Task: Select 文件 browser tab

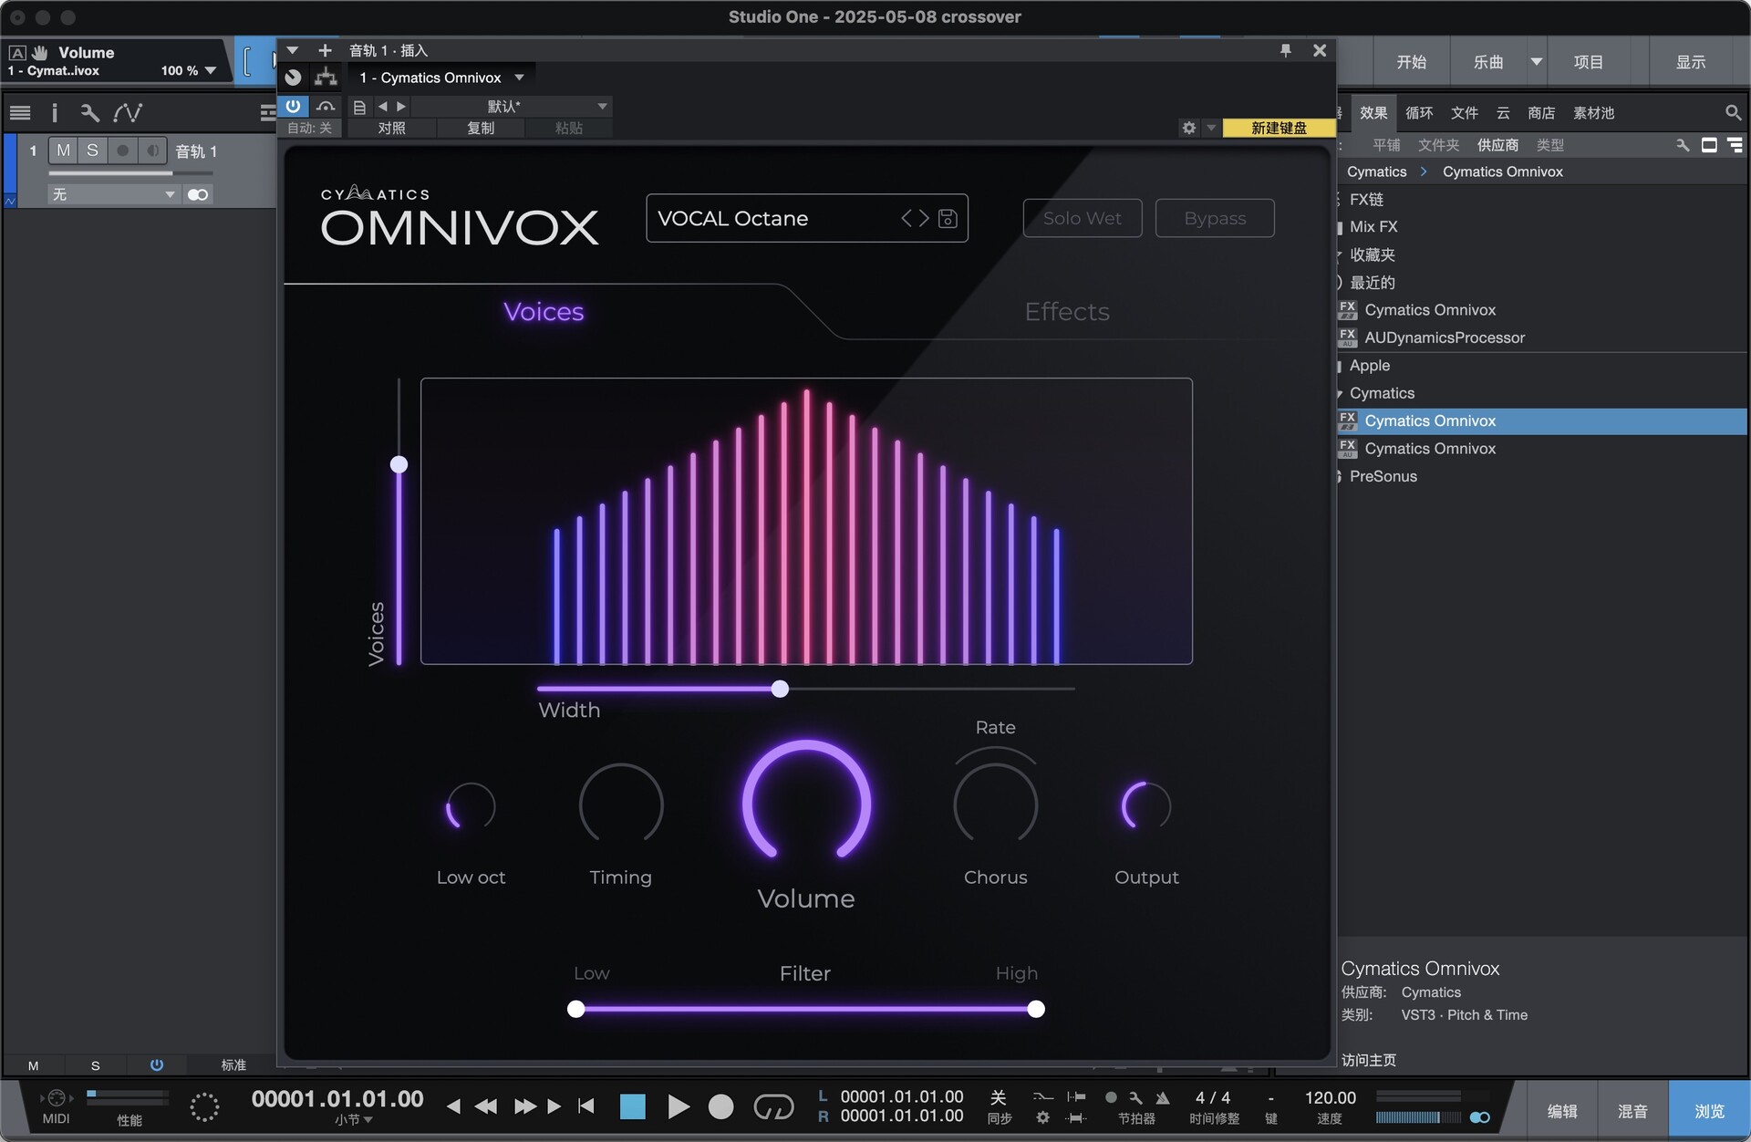Action: [1465, 112]
